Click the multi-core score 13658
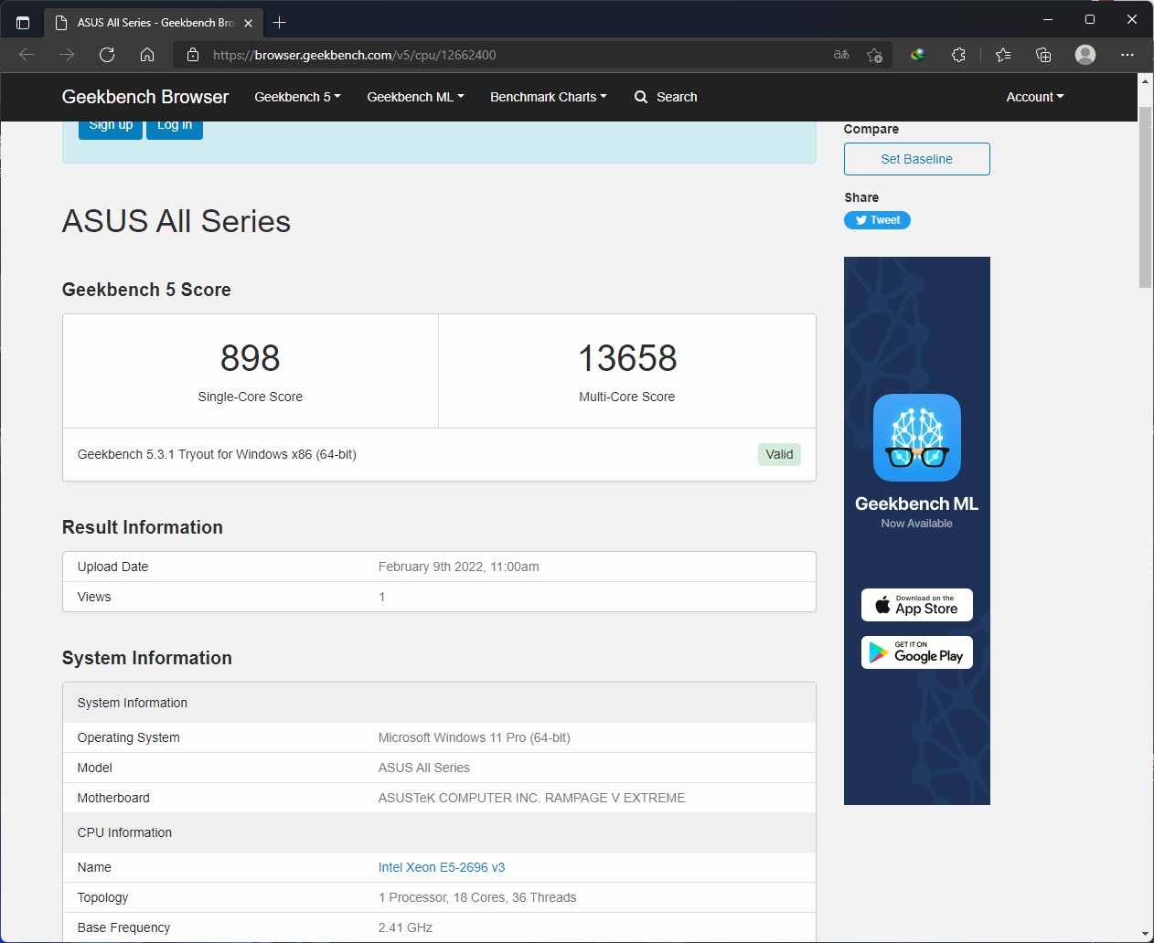This screenshot has width=1154, height=943. [627, 358]
